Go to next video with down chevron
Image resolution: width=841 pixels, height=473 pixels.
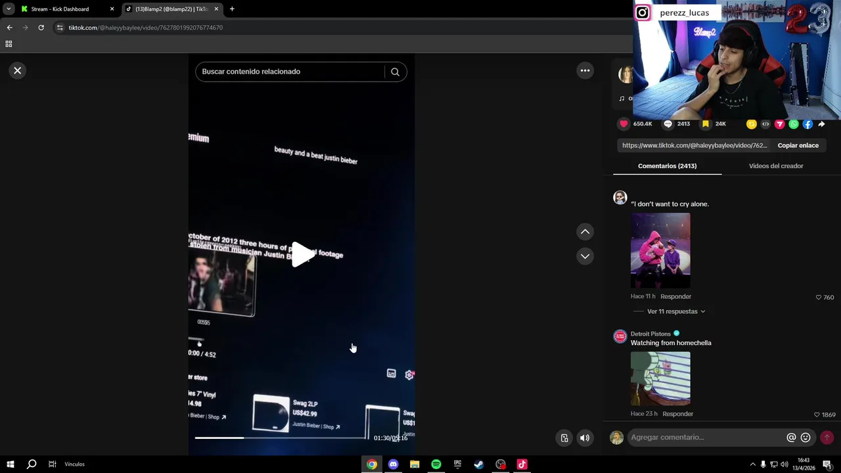pyautogui.click(x=585, y=256)
